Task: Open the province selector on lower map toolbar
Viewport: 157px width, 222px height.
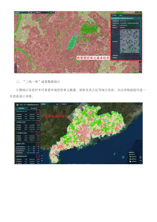Action: click(x=77, y=104)
